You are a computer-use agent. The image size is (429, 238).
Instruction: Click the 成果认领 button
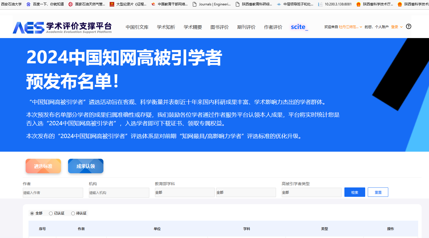point(86,166)
